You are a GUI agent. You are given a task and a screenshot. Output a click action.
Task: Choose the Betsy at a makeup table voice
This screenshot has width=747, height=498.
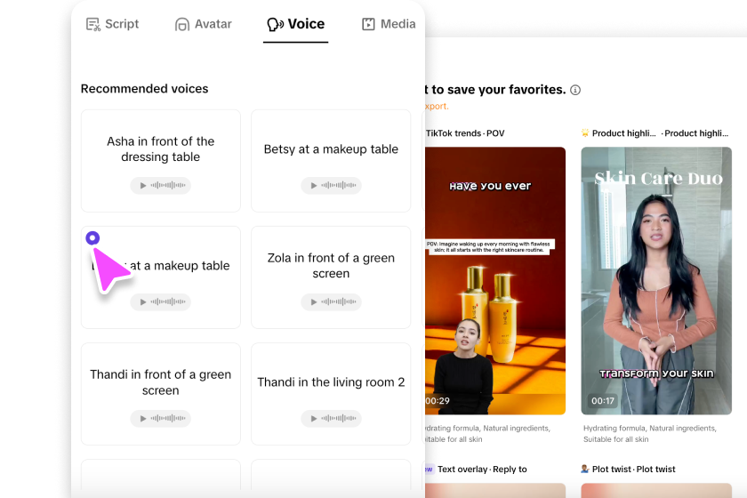[x=331, y=161]
